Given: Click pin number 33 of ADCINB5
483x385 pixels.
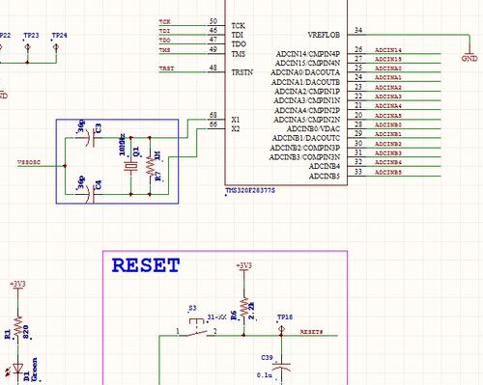Looking at the screenshot, I should [x=358, y=172].
